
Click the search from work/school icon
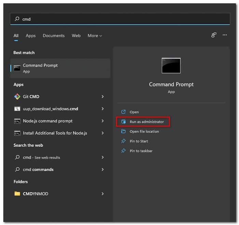coord(214,35)
